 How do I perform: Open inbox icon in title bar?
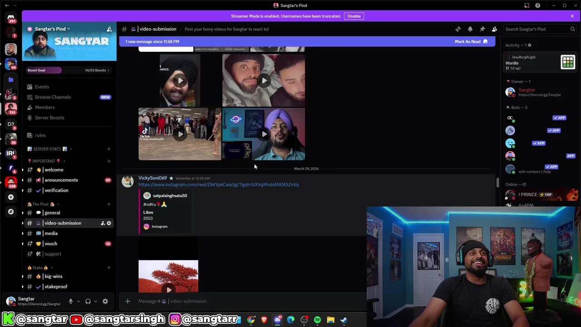(x=527, y=5)
